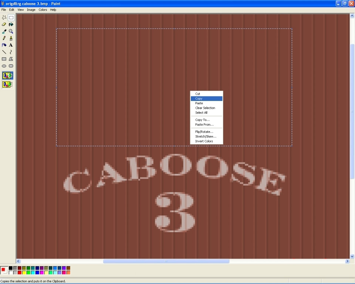Image resolution: width=355 pixels, height=284 pixels.
Task: Select the Polygon tool
Action: (x=11, y=59)
